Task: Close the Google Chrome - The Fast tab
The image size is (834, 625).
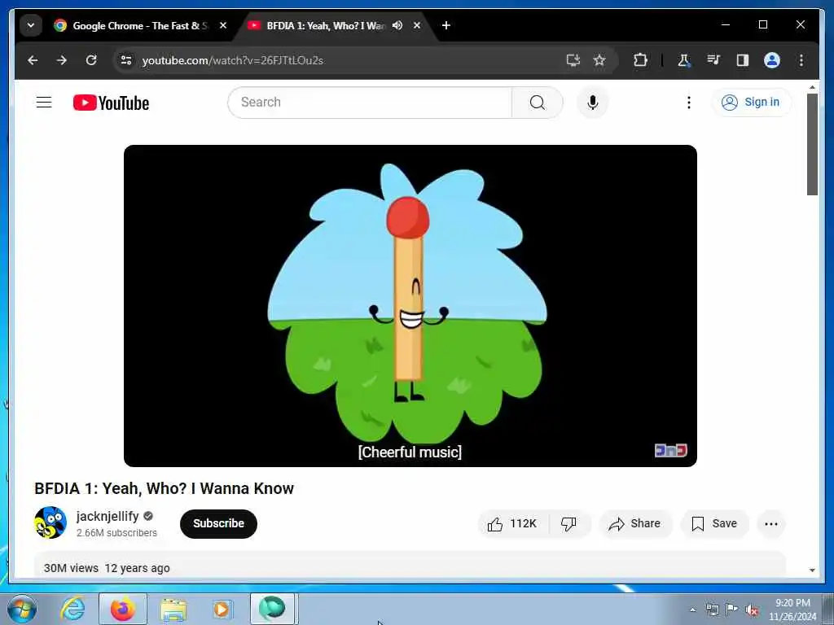Action: (x=223, y=25)
